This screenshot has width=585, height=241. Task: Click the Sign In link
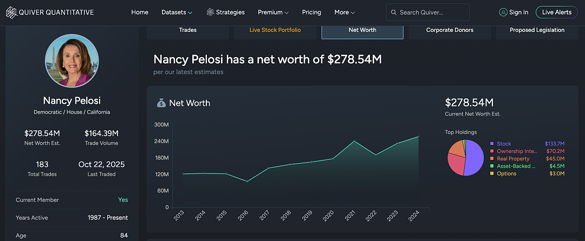click(518, 12)
